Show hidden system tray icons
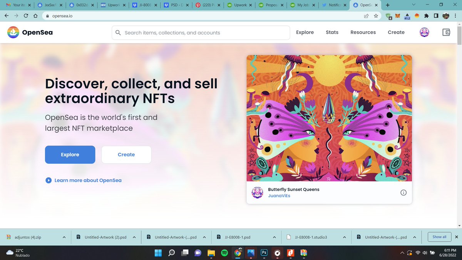Viewport: 462px width, 260px height. coord(402,253)
